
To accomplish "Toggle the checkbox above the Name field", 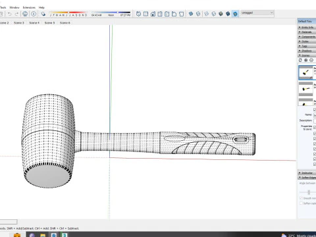I will (315, 109).
